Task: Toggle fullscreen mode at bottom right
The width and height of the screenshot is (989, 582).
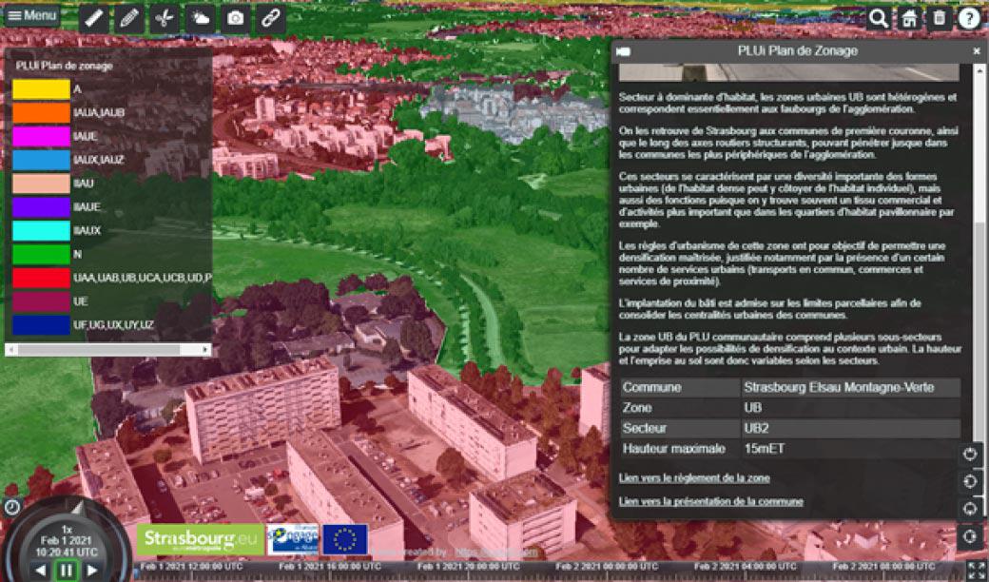Action: tap(977, 570)
